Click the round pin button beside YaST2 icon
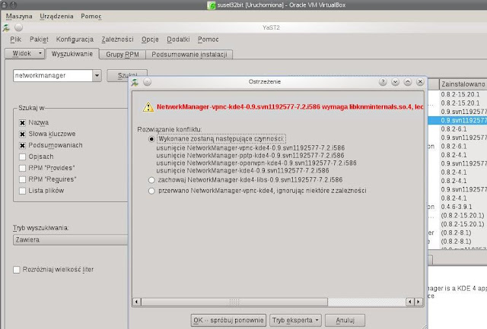This screenshot has width=487, height=329. click(x=18, y=27)
